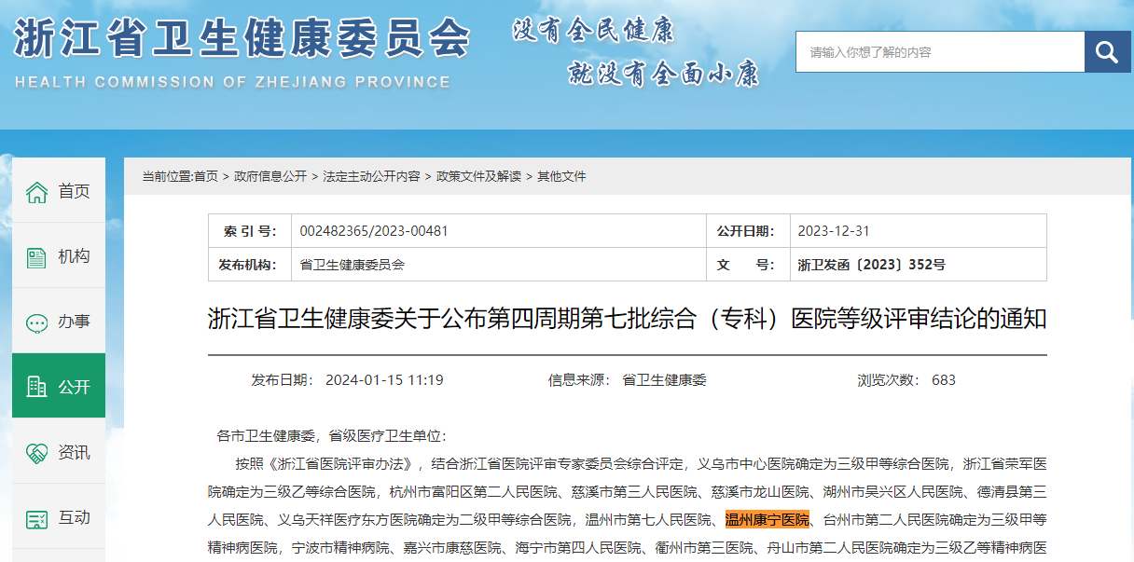This screenshot has width=1134, height=562.
Task: Click the search box placeholder 请输入你想了解的内容
Action: (x=939, y=52)
